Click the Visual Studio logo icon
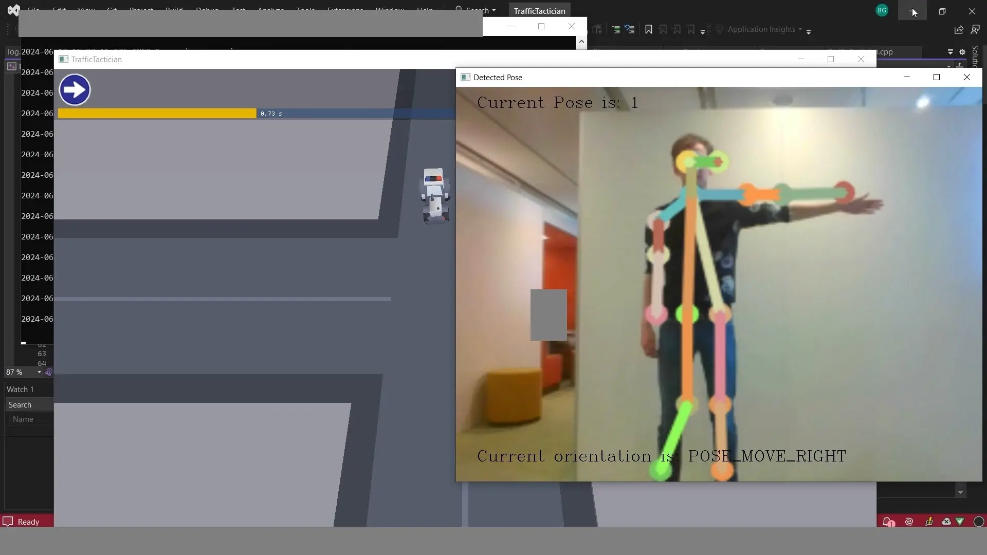Viewport: 987px width, 555px height. (x=13, y=10)
